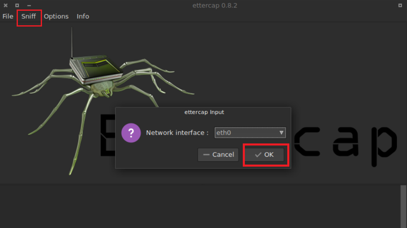Confirm interface with the OK button
The width and height of the screenshot is (407, 228).
pyautogui.click(x=264, y=155)
